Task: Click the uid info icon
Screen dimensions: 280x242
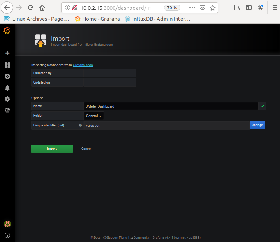Action: (x=80, y=125)
